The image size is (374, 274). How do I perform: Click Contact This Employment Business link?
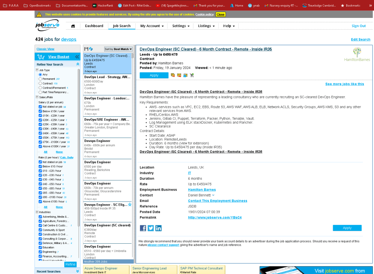pos(218,201)
